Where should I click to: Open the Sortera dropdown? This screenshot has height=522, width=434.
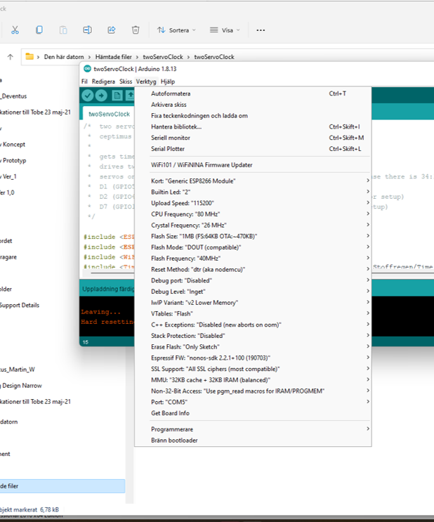(176, 30)
